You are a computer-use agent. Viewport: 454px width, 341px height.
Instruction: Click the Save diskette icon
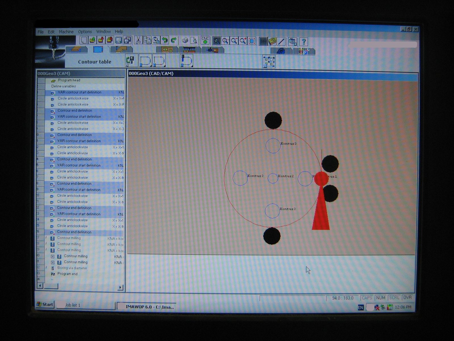coord(119,40)
